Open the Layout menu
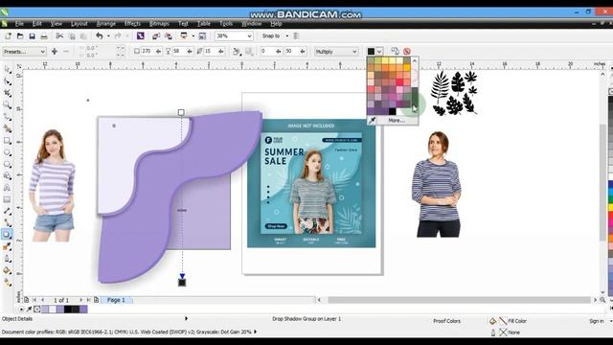 coord(79,23)
